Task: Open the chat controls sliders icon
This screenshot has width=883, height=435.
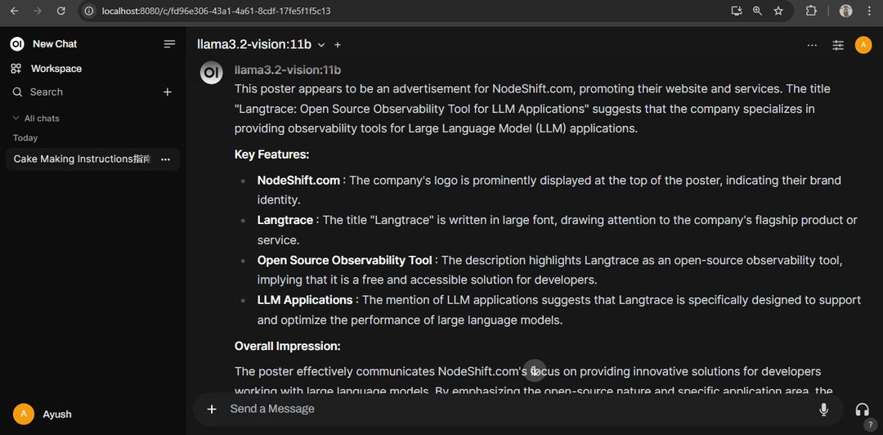Action: point(838,45)
